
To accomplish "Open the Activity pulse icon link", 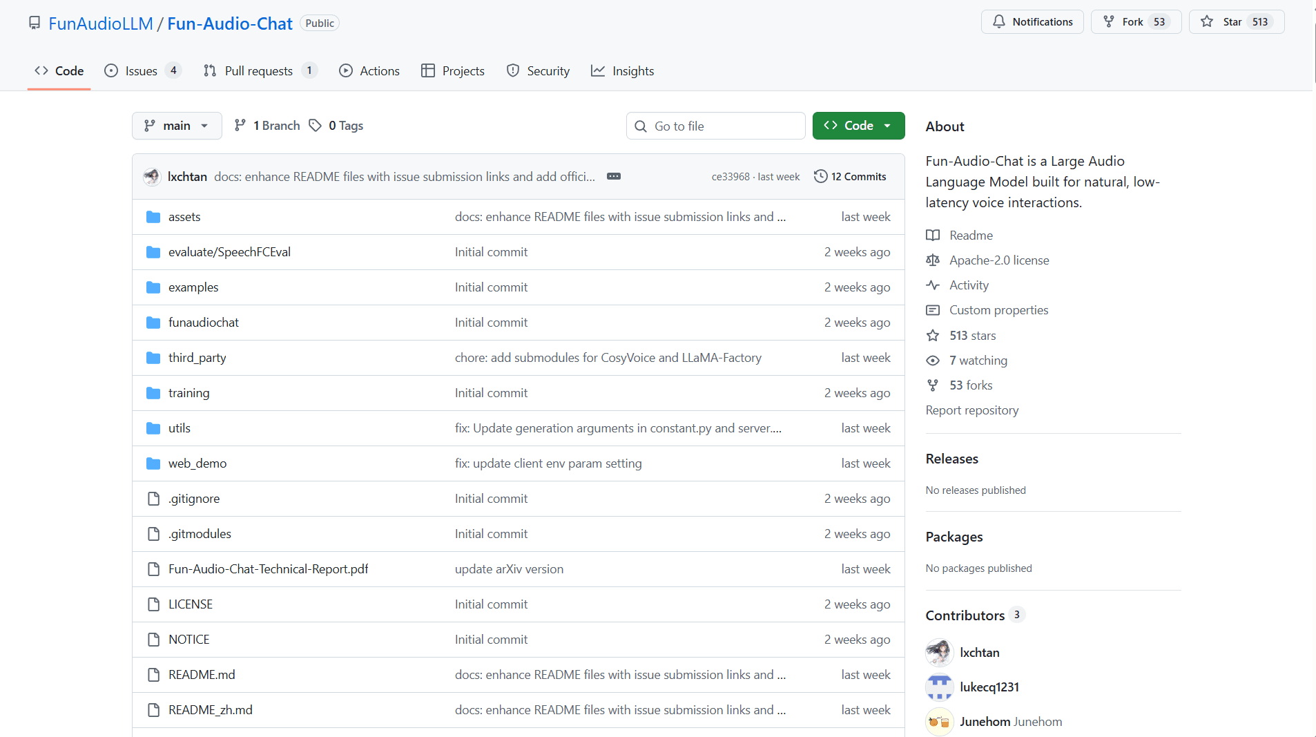I will click(x=933, y=285).
